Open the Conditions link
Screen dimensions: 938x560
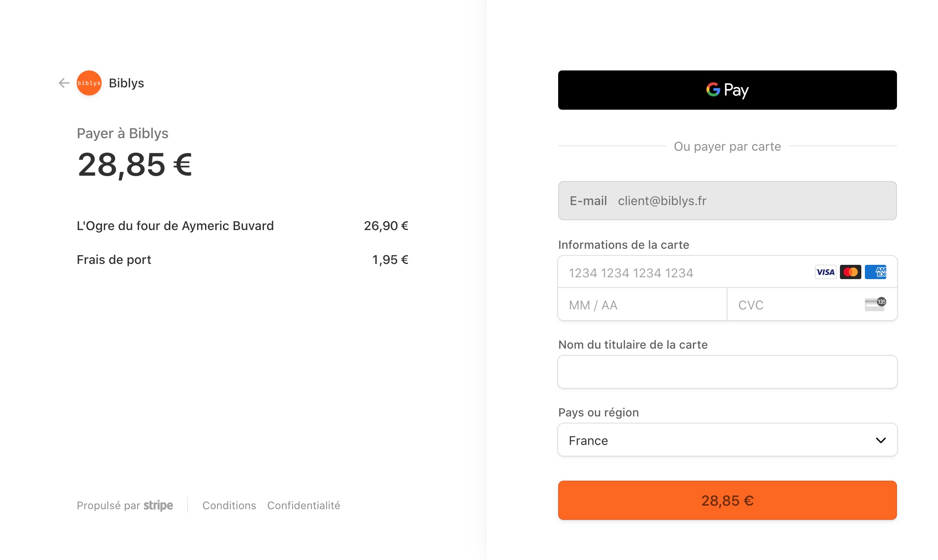click(229, 505)
